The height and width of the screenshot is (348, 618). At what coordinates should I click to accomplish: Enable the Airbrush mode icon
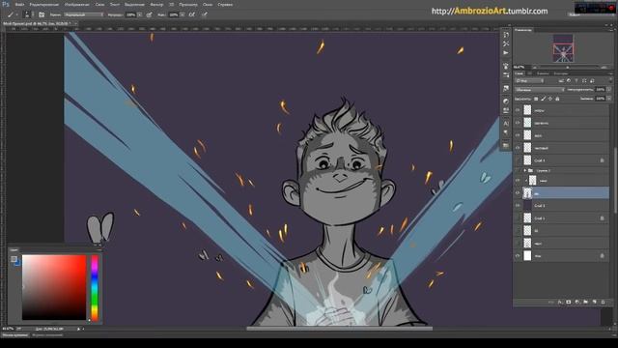click(191, 14)
